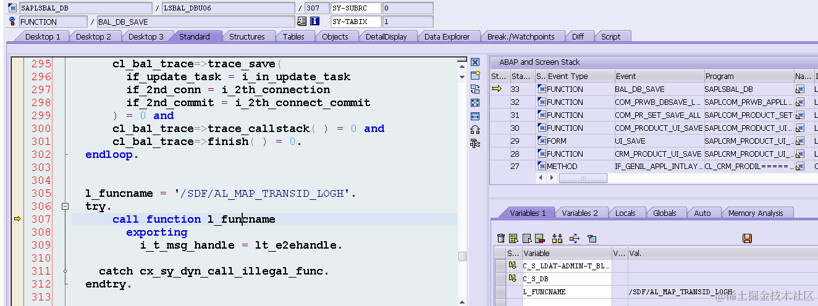Open the Memory Analysis tab
Image resolution: width=818 pixels, height=306 pixels.
click(756, 213)
